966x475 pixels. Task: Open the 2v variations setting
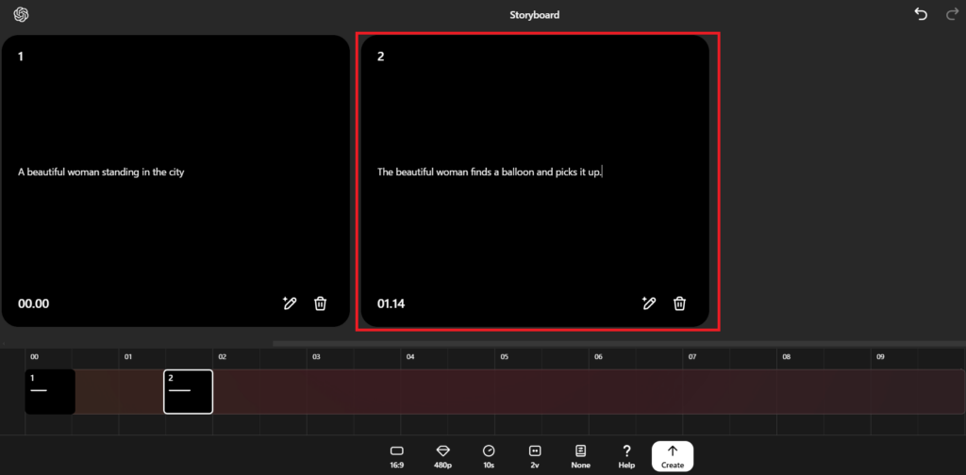coord(535,456)
